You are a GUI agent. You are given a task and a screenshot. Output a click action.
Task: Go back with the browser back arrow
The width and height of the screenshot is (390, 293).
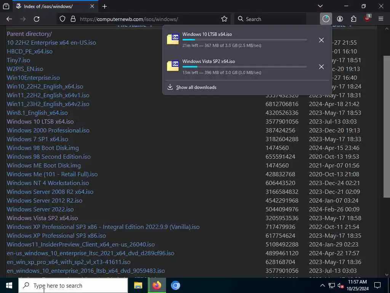9,19
